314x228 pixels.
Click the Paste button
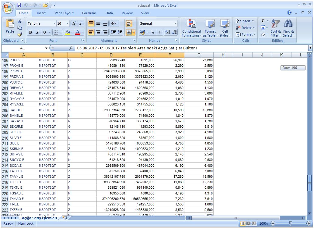(x=10, y=27)
